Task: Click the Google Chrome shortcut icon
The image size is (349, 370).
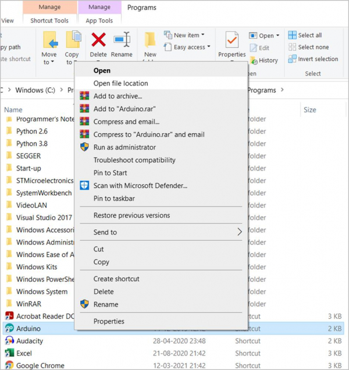Action: coord(9,365)
